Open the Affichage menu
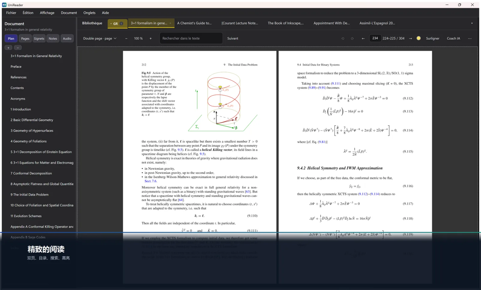481x290 pixels. click(x=47, y=13)
